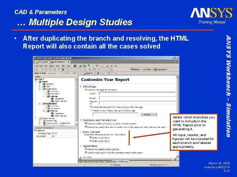
Task: Click the Load Case 2 environment icon
Action: tap(44, 104)
